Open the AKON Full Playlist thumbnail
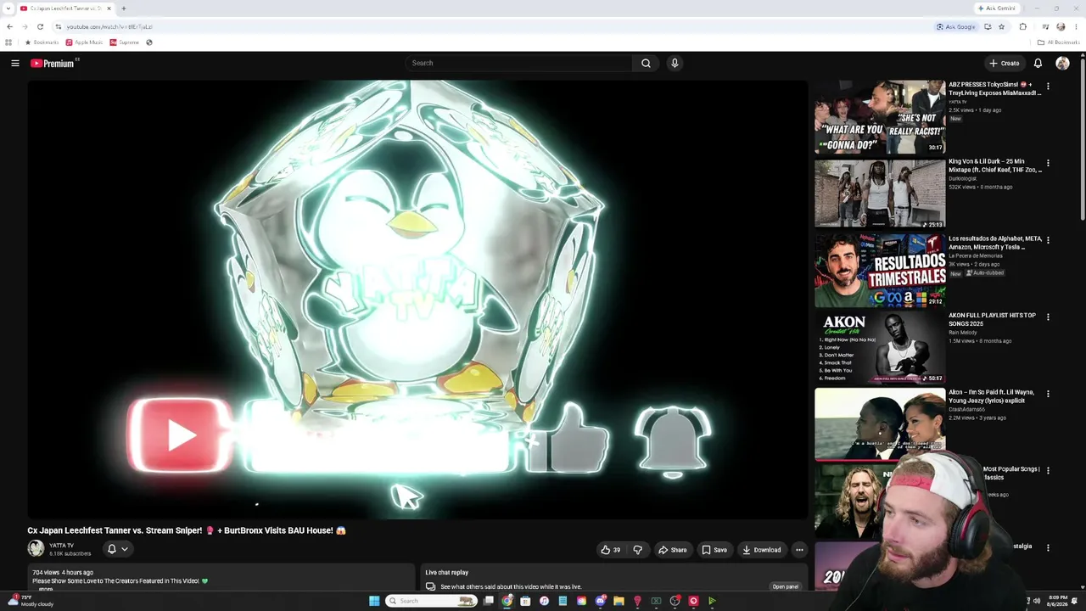This screenshot has width=1086, height=611. coord(880,348)
